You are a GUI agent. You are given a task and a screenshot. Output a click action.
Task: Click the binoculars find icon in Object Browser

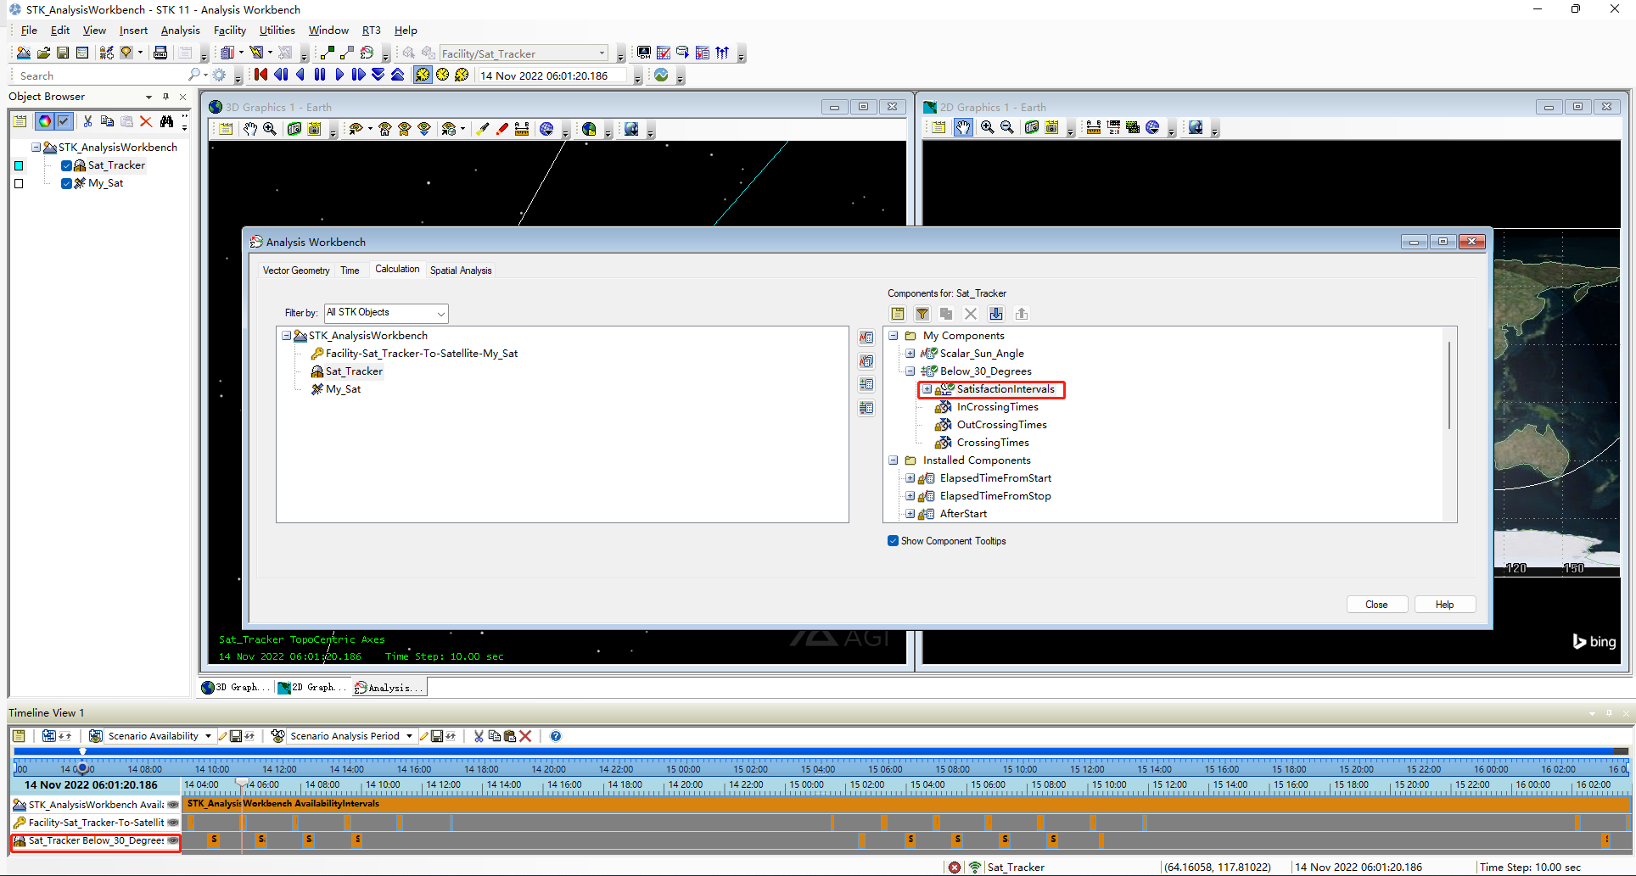166,121
